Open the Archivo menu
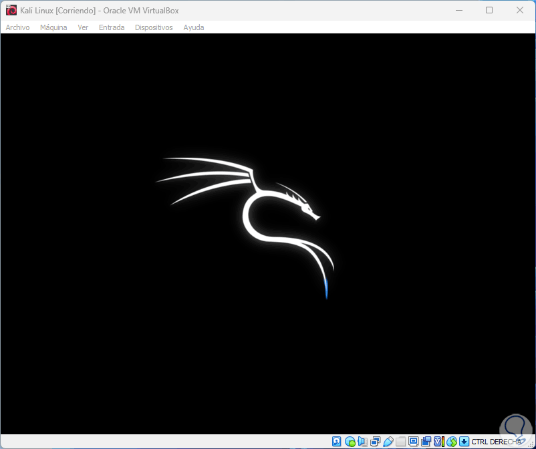536x449 pixels. click(x=17, y=27)
